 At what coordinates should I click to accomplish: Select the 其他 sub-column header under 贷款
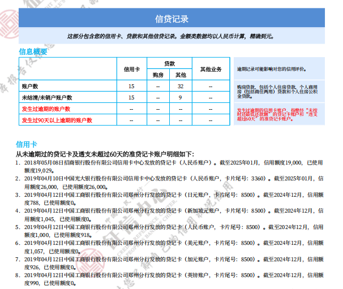click(181, 75)
